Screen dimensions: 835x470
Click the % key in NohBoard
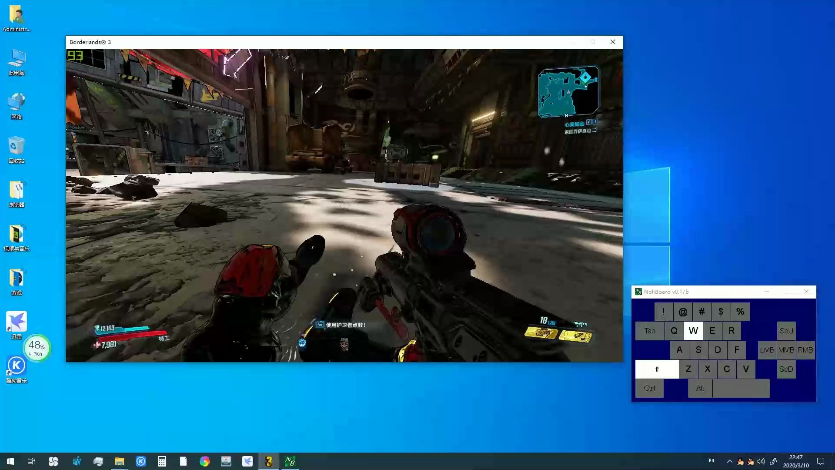point(740,312)
